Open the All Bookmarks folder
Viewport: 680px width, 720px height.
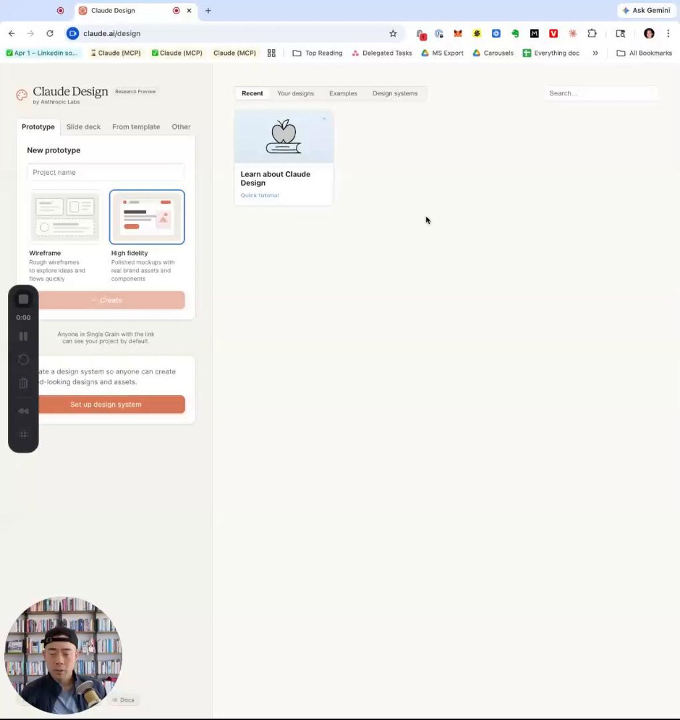[644, 53]
